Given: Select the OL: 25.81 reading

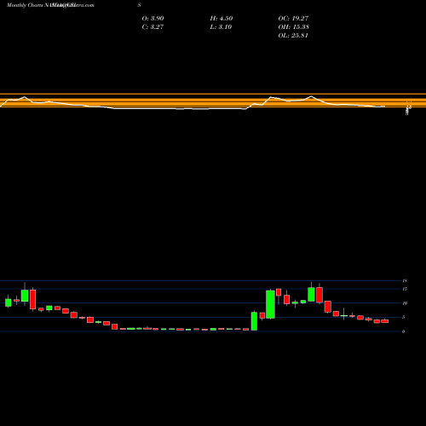Looking at the screenshot, I should click(293, 36).
